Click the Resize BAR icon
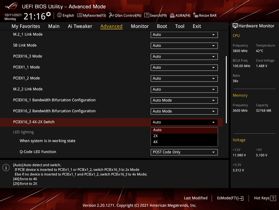This screenshot has width=279, height=210. click(x=196, y=15)
